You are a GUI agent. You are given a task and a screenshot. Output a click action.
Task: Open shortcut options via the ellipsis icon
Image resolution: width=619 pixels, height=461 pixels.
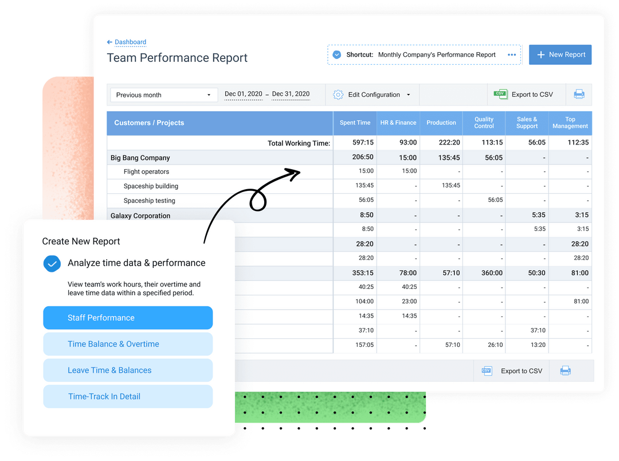click(512, 54)
